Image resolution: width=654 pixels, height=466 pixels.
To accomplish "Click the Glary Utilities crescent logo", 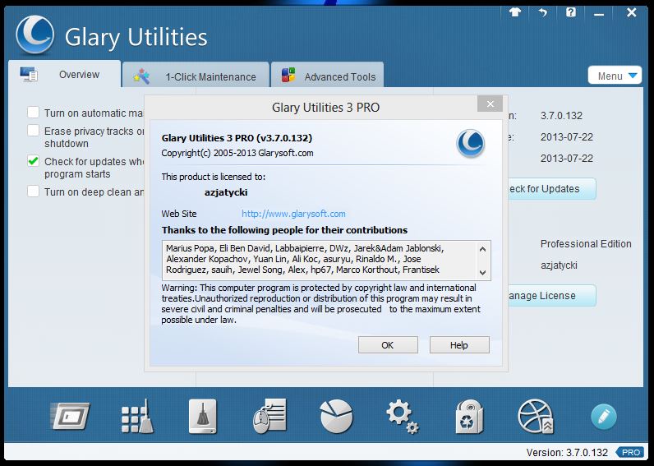I will click(35, 35).
